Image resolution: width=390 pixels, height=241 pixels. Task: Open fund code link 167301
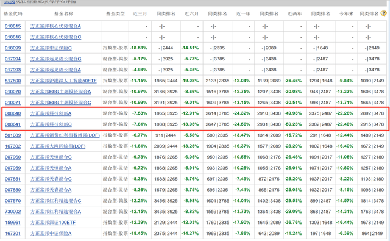tap(13, 234)
